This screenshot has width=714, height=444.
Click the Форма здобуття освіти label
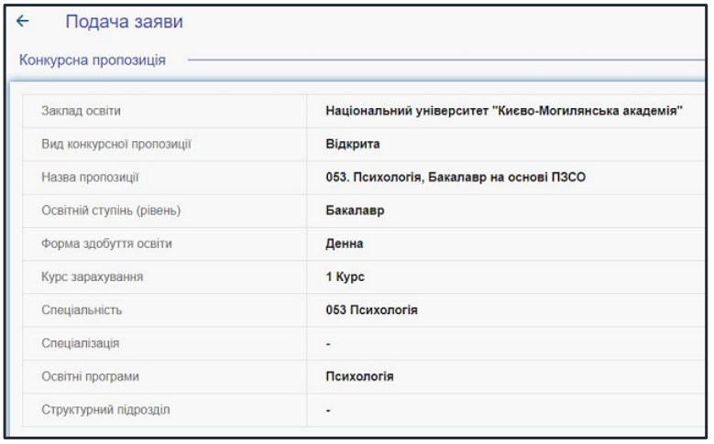[x=106, y=244]
